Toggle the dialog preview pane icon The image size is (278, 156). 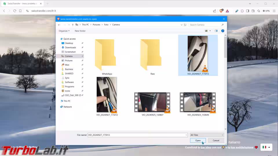216,31
